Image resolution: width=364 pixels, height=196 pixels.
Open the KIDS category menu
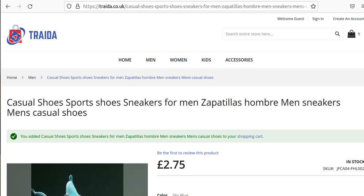click(x=206, y=60)
